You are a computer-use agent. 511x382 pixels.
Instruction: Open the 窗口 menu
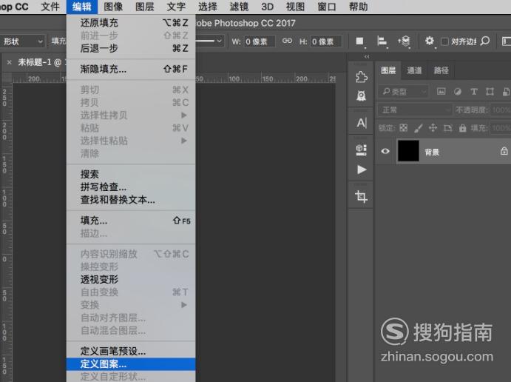[327, 7]
